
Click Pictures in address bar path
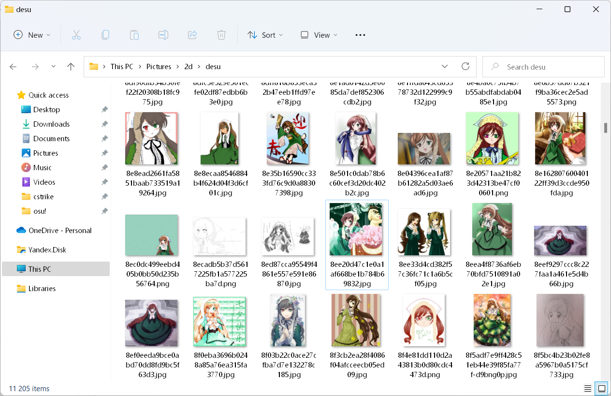[x=159, y=67]
